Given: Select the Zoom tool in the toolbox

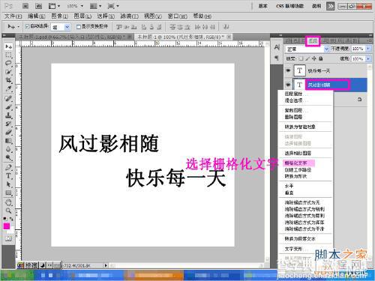Looking at the screenshot, I should (x=8, y=211).
